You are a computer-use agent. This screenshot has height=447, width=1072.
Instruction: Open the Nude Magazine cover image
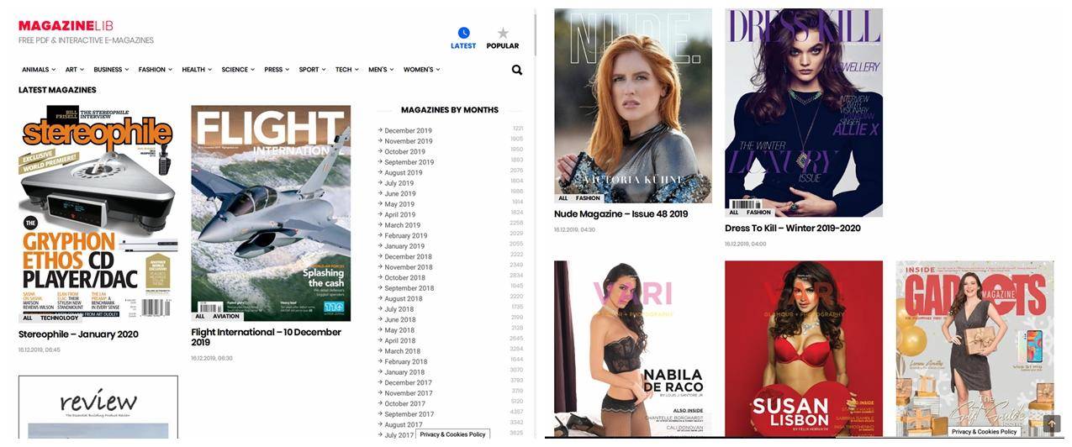(x=633, y=106)
